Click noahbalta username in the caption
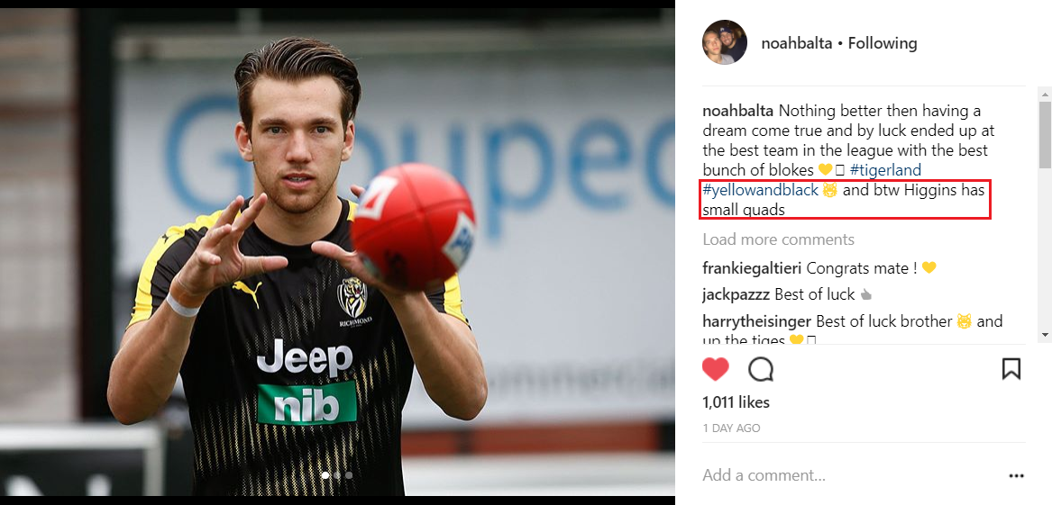This screenshot has height=505, width=1052. pyautogui.click(x=738, y=111)
